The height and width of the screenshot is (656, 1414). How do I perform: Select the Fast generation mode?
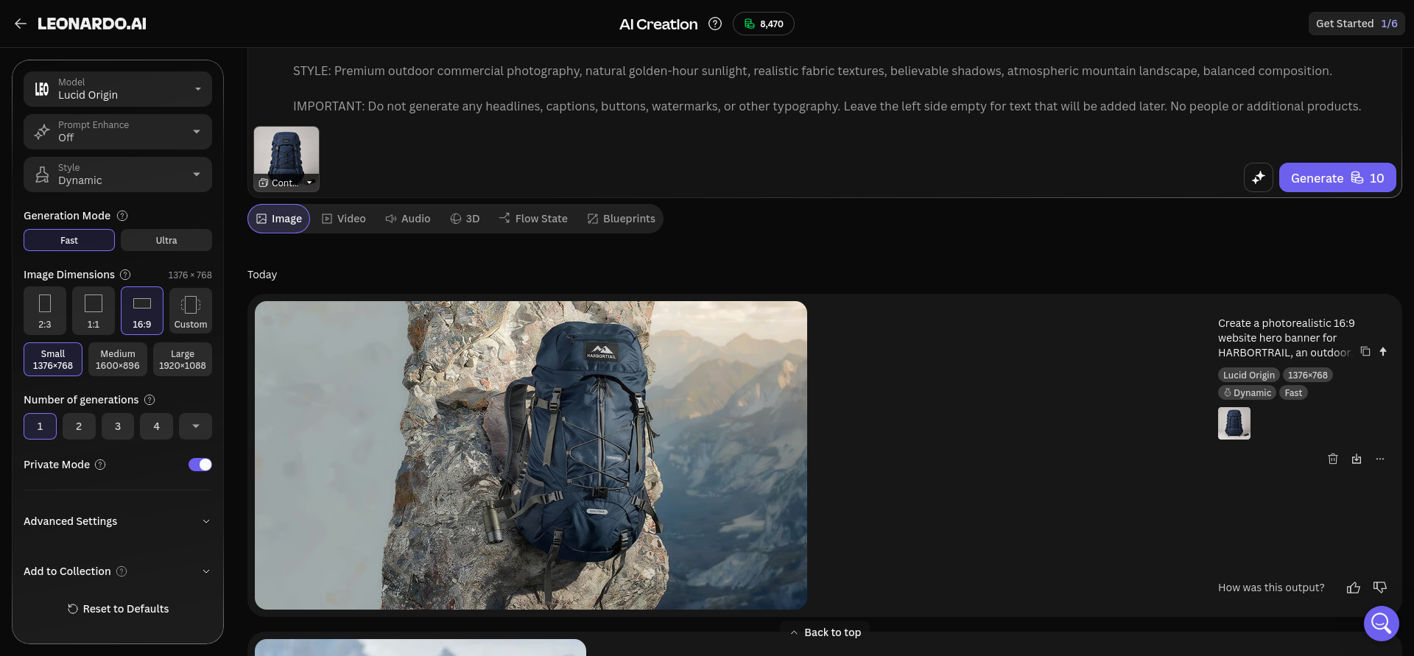[x=69, y=240]
